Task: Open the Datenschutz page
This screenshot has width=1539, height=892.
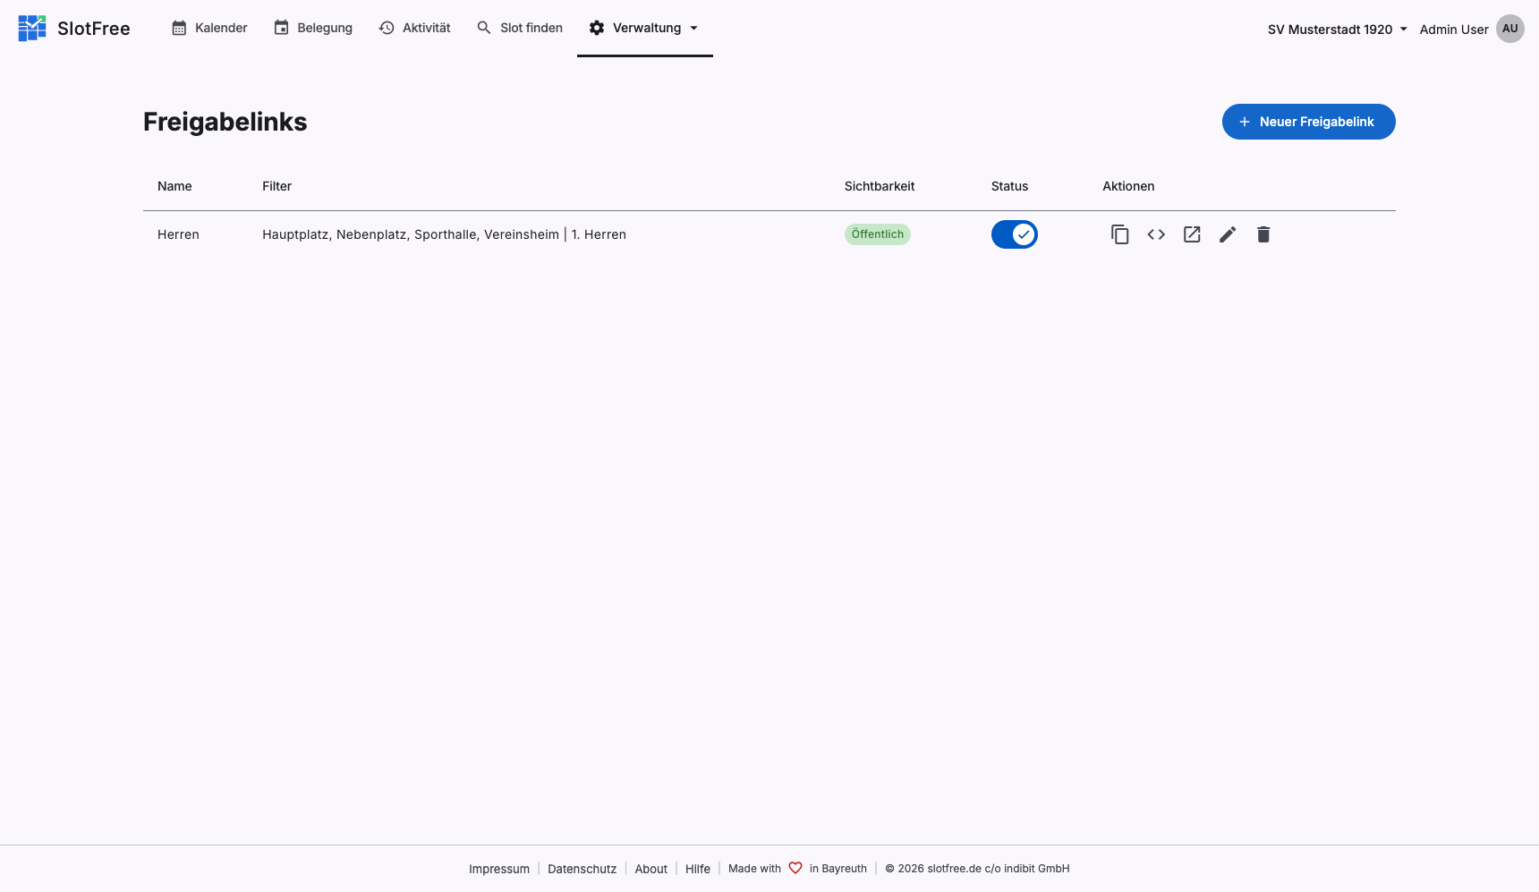Action: pos(582,868)
